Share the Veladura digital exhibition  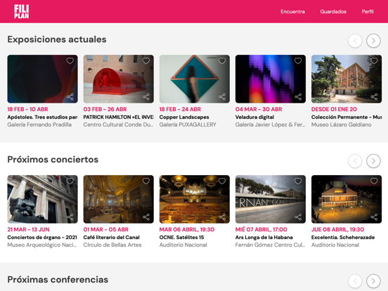298,97
